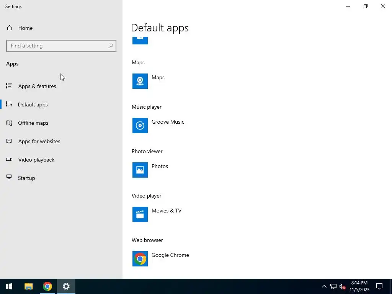Click the Web browser heading
This screenshot has height=294, width=392.
[147, 240]
